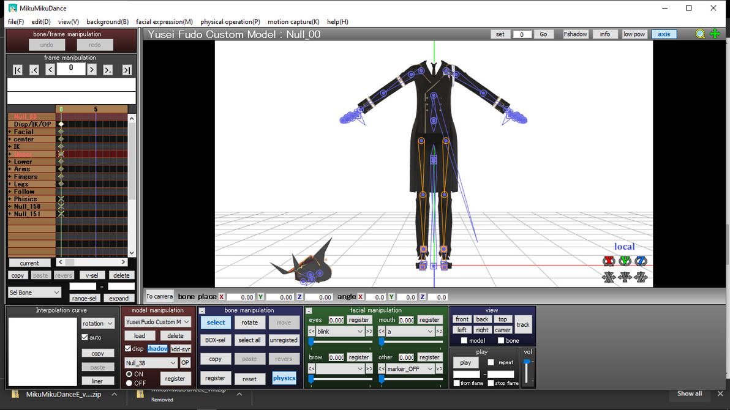
Task: Open the facial expression(M) menu
Action: 164,22
